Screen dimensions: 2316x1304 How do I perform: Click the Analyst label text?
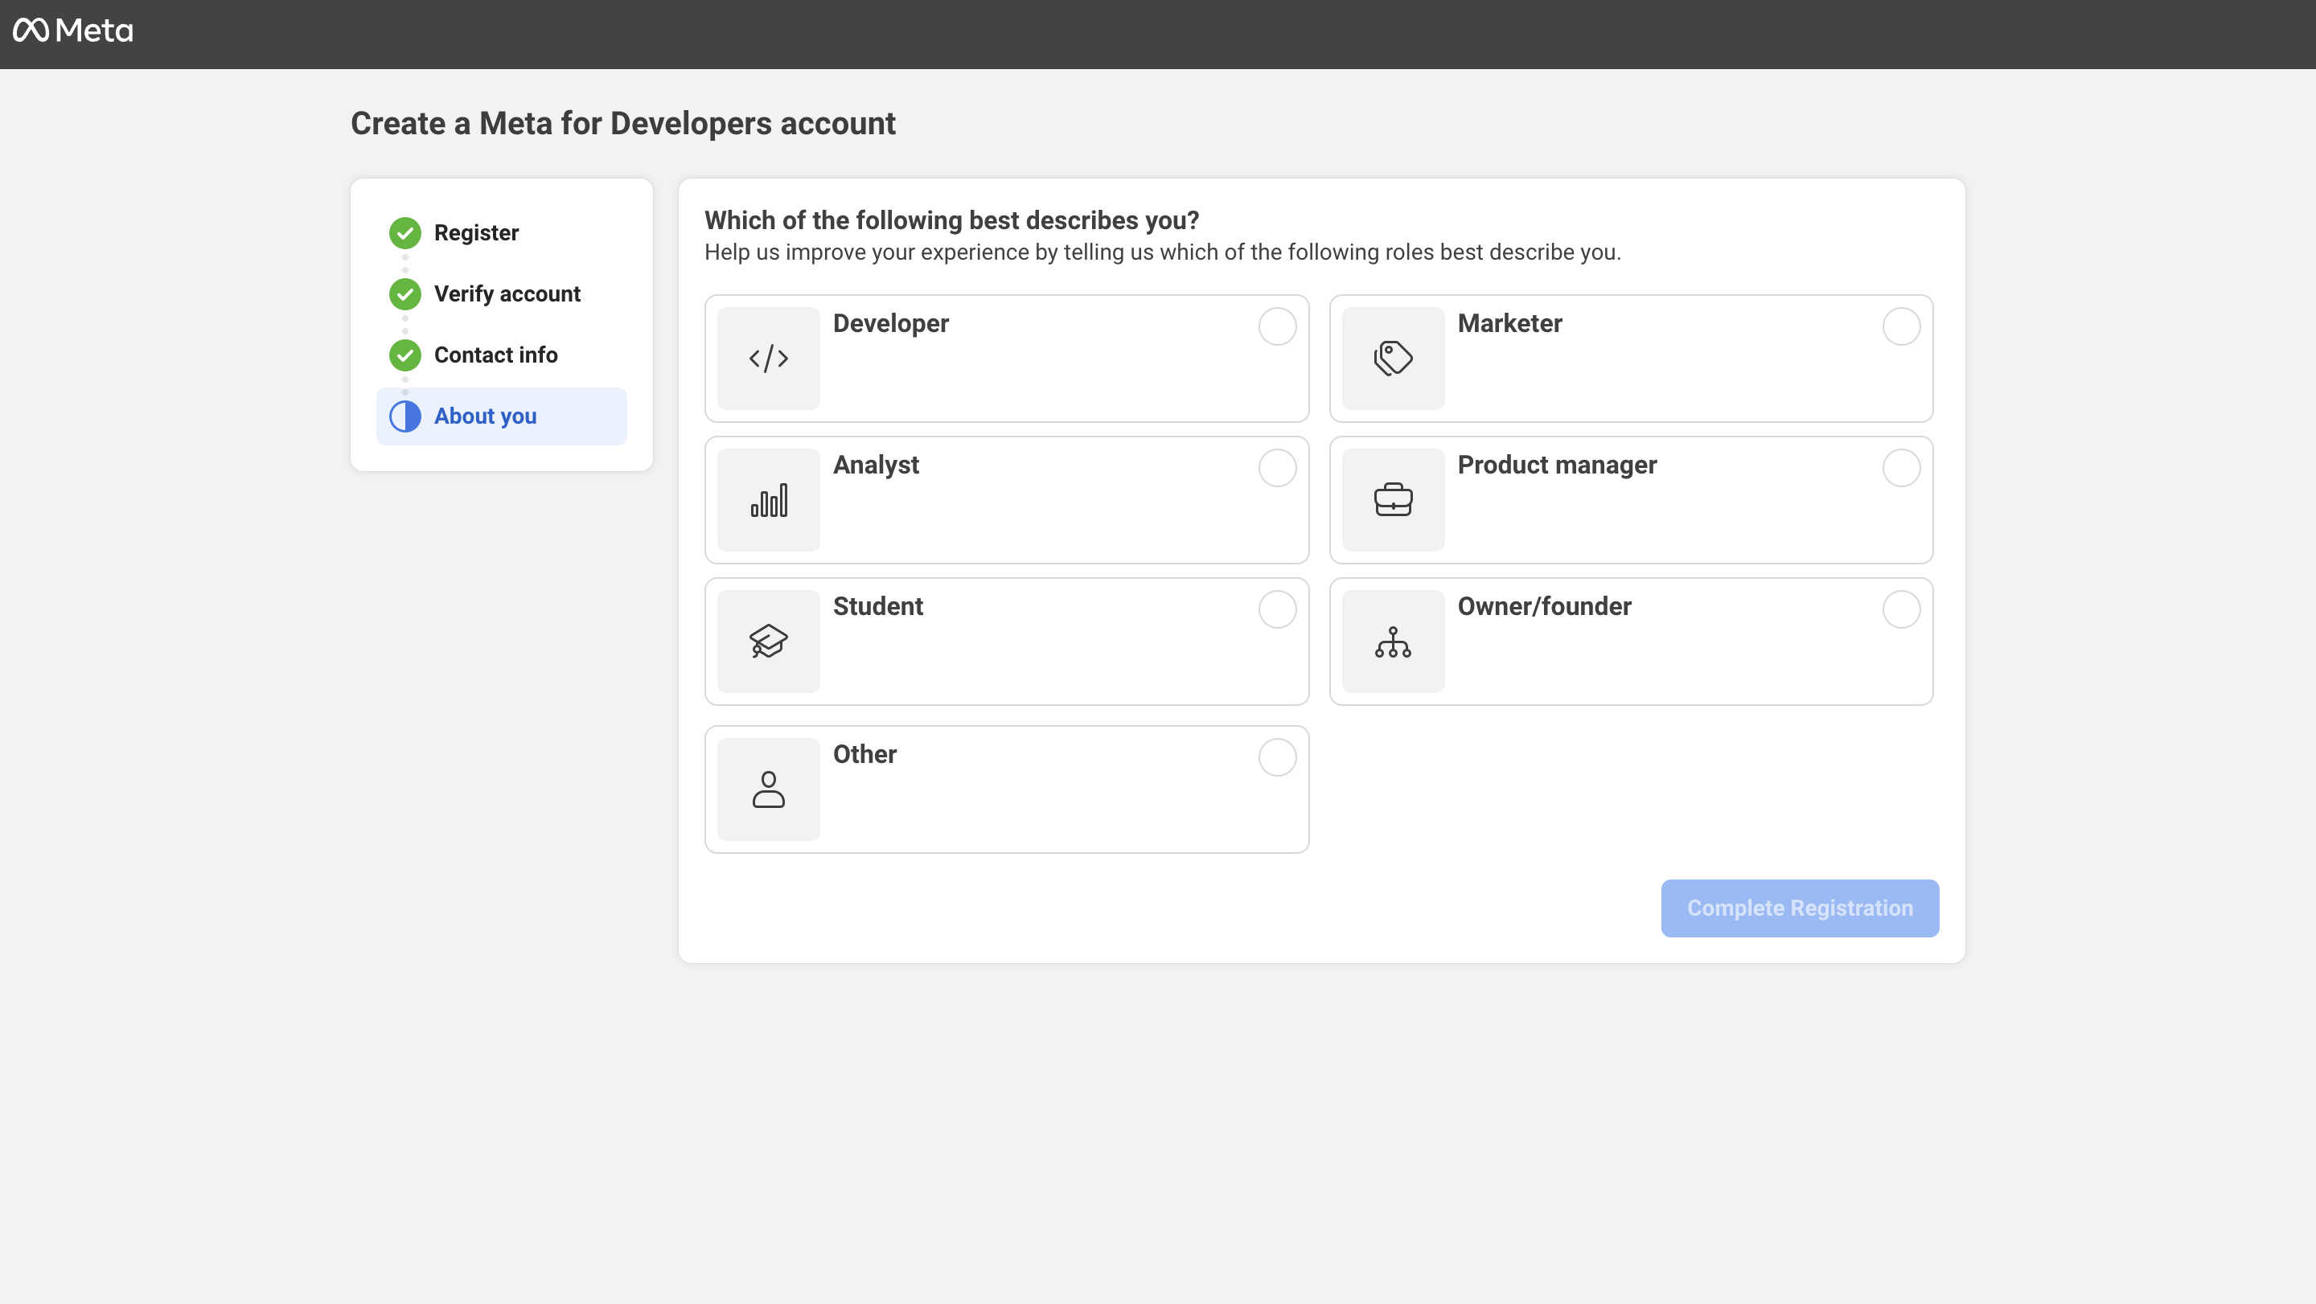pyautogui.click(x=876, y=465)
